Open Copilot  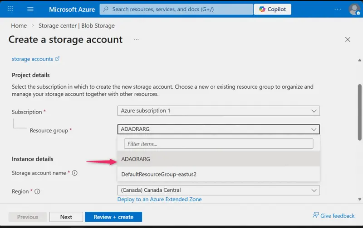click(x=273, y=9)
